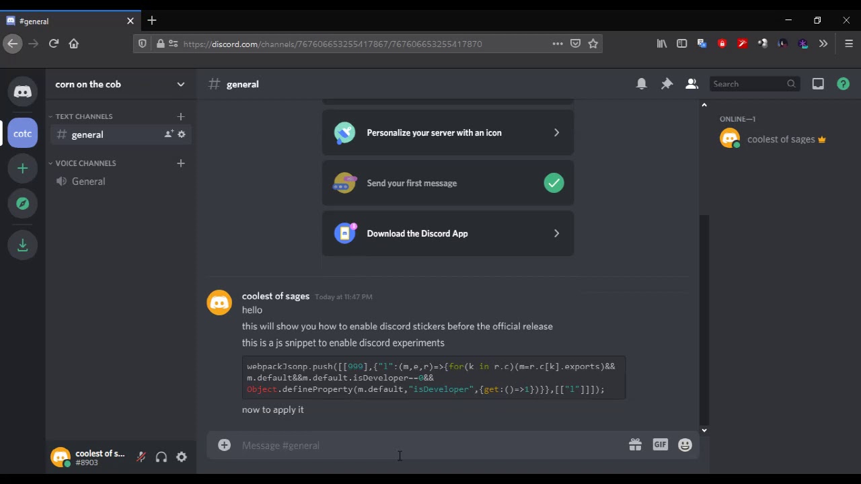Screen dimensions: 861x484
Task: Open Edit Channel gear for general
Action: tap(182, 134)
